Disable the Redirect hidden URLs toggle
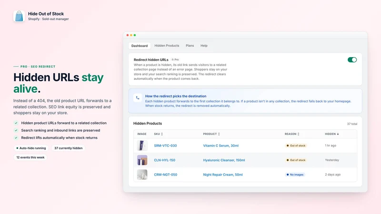Image resolution: width=381 pixels, height=214 pixels. click(x=352, y=60)
